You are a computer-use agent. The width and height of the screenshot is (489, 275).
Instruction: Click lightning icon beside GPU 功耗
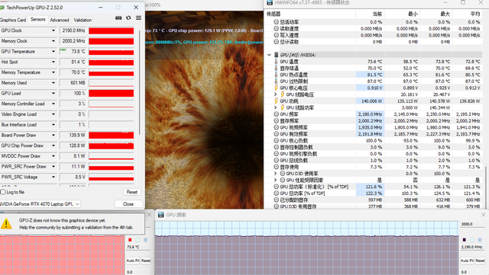click(x=276, y=101)
